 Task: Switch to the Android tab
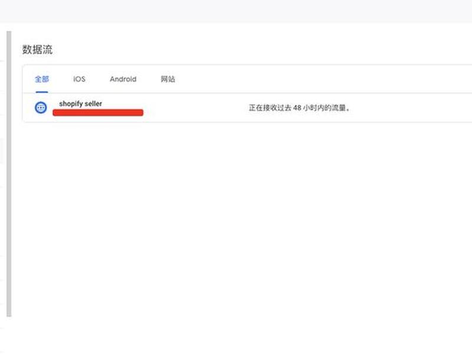[123, 79]
